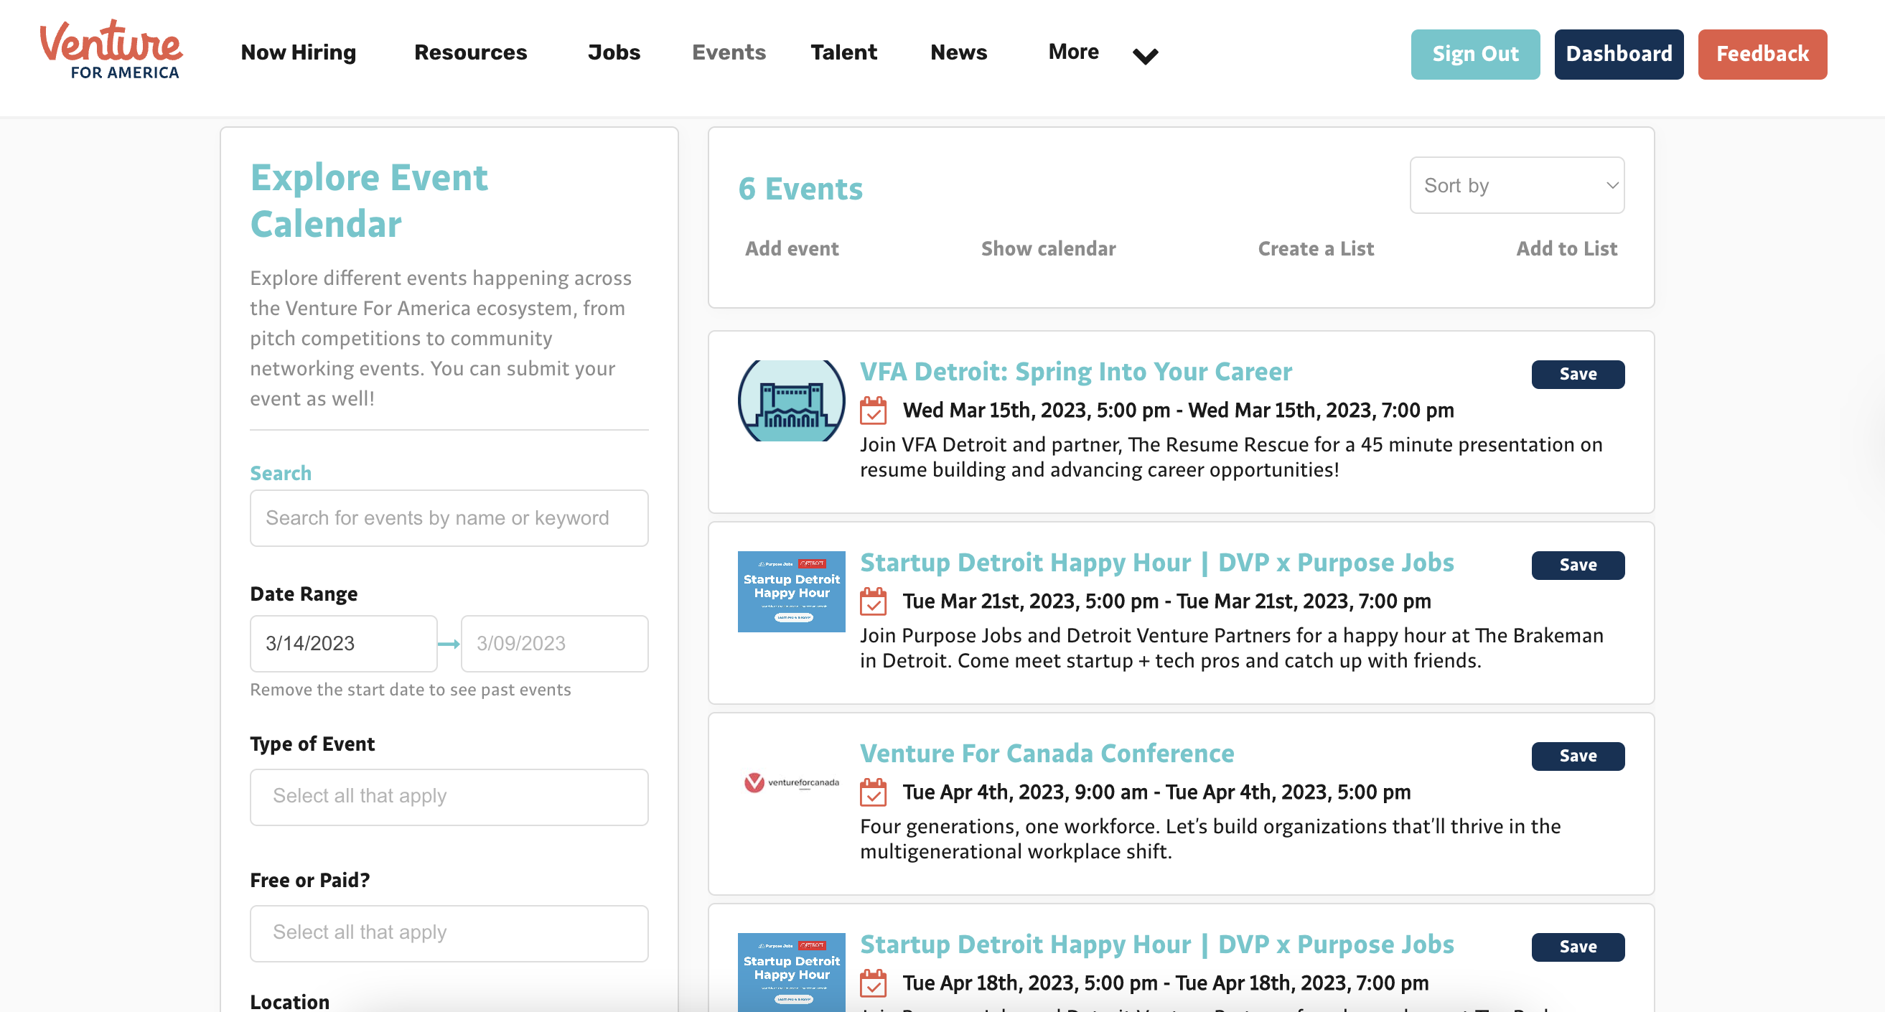This screenshot has height=1012, width=1885.
Task: Click the '6 Events' heading
Action: pos(800,189)
